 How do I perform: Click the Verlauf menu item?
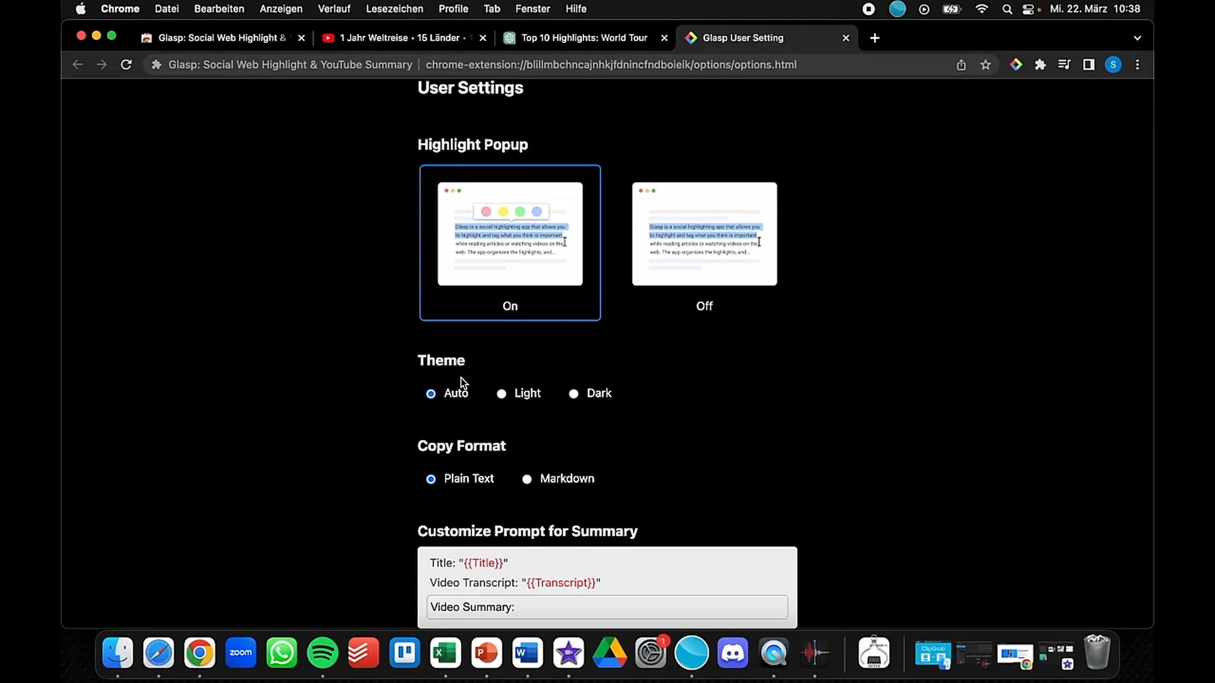[333, 9]
